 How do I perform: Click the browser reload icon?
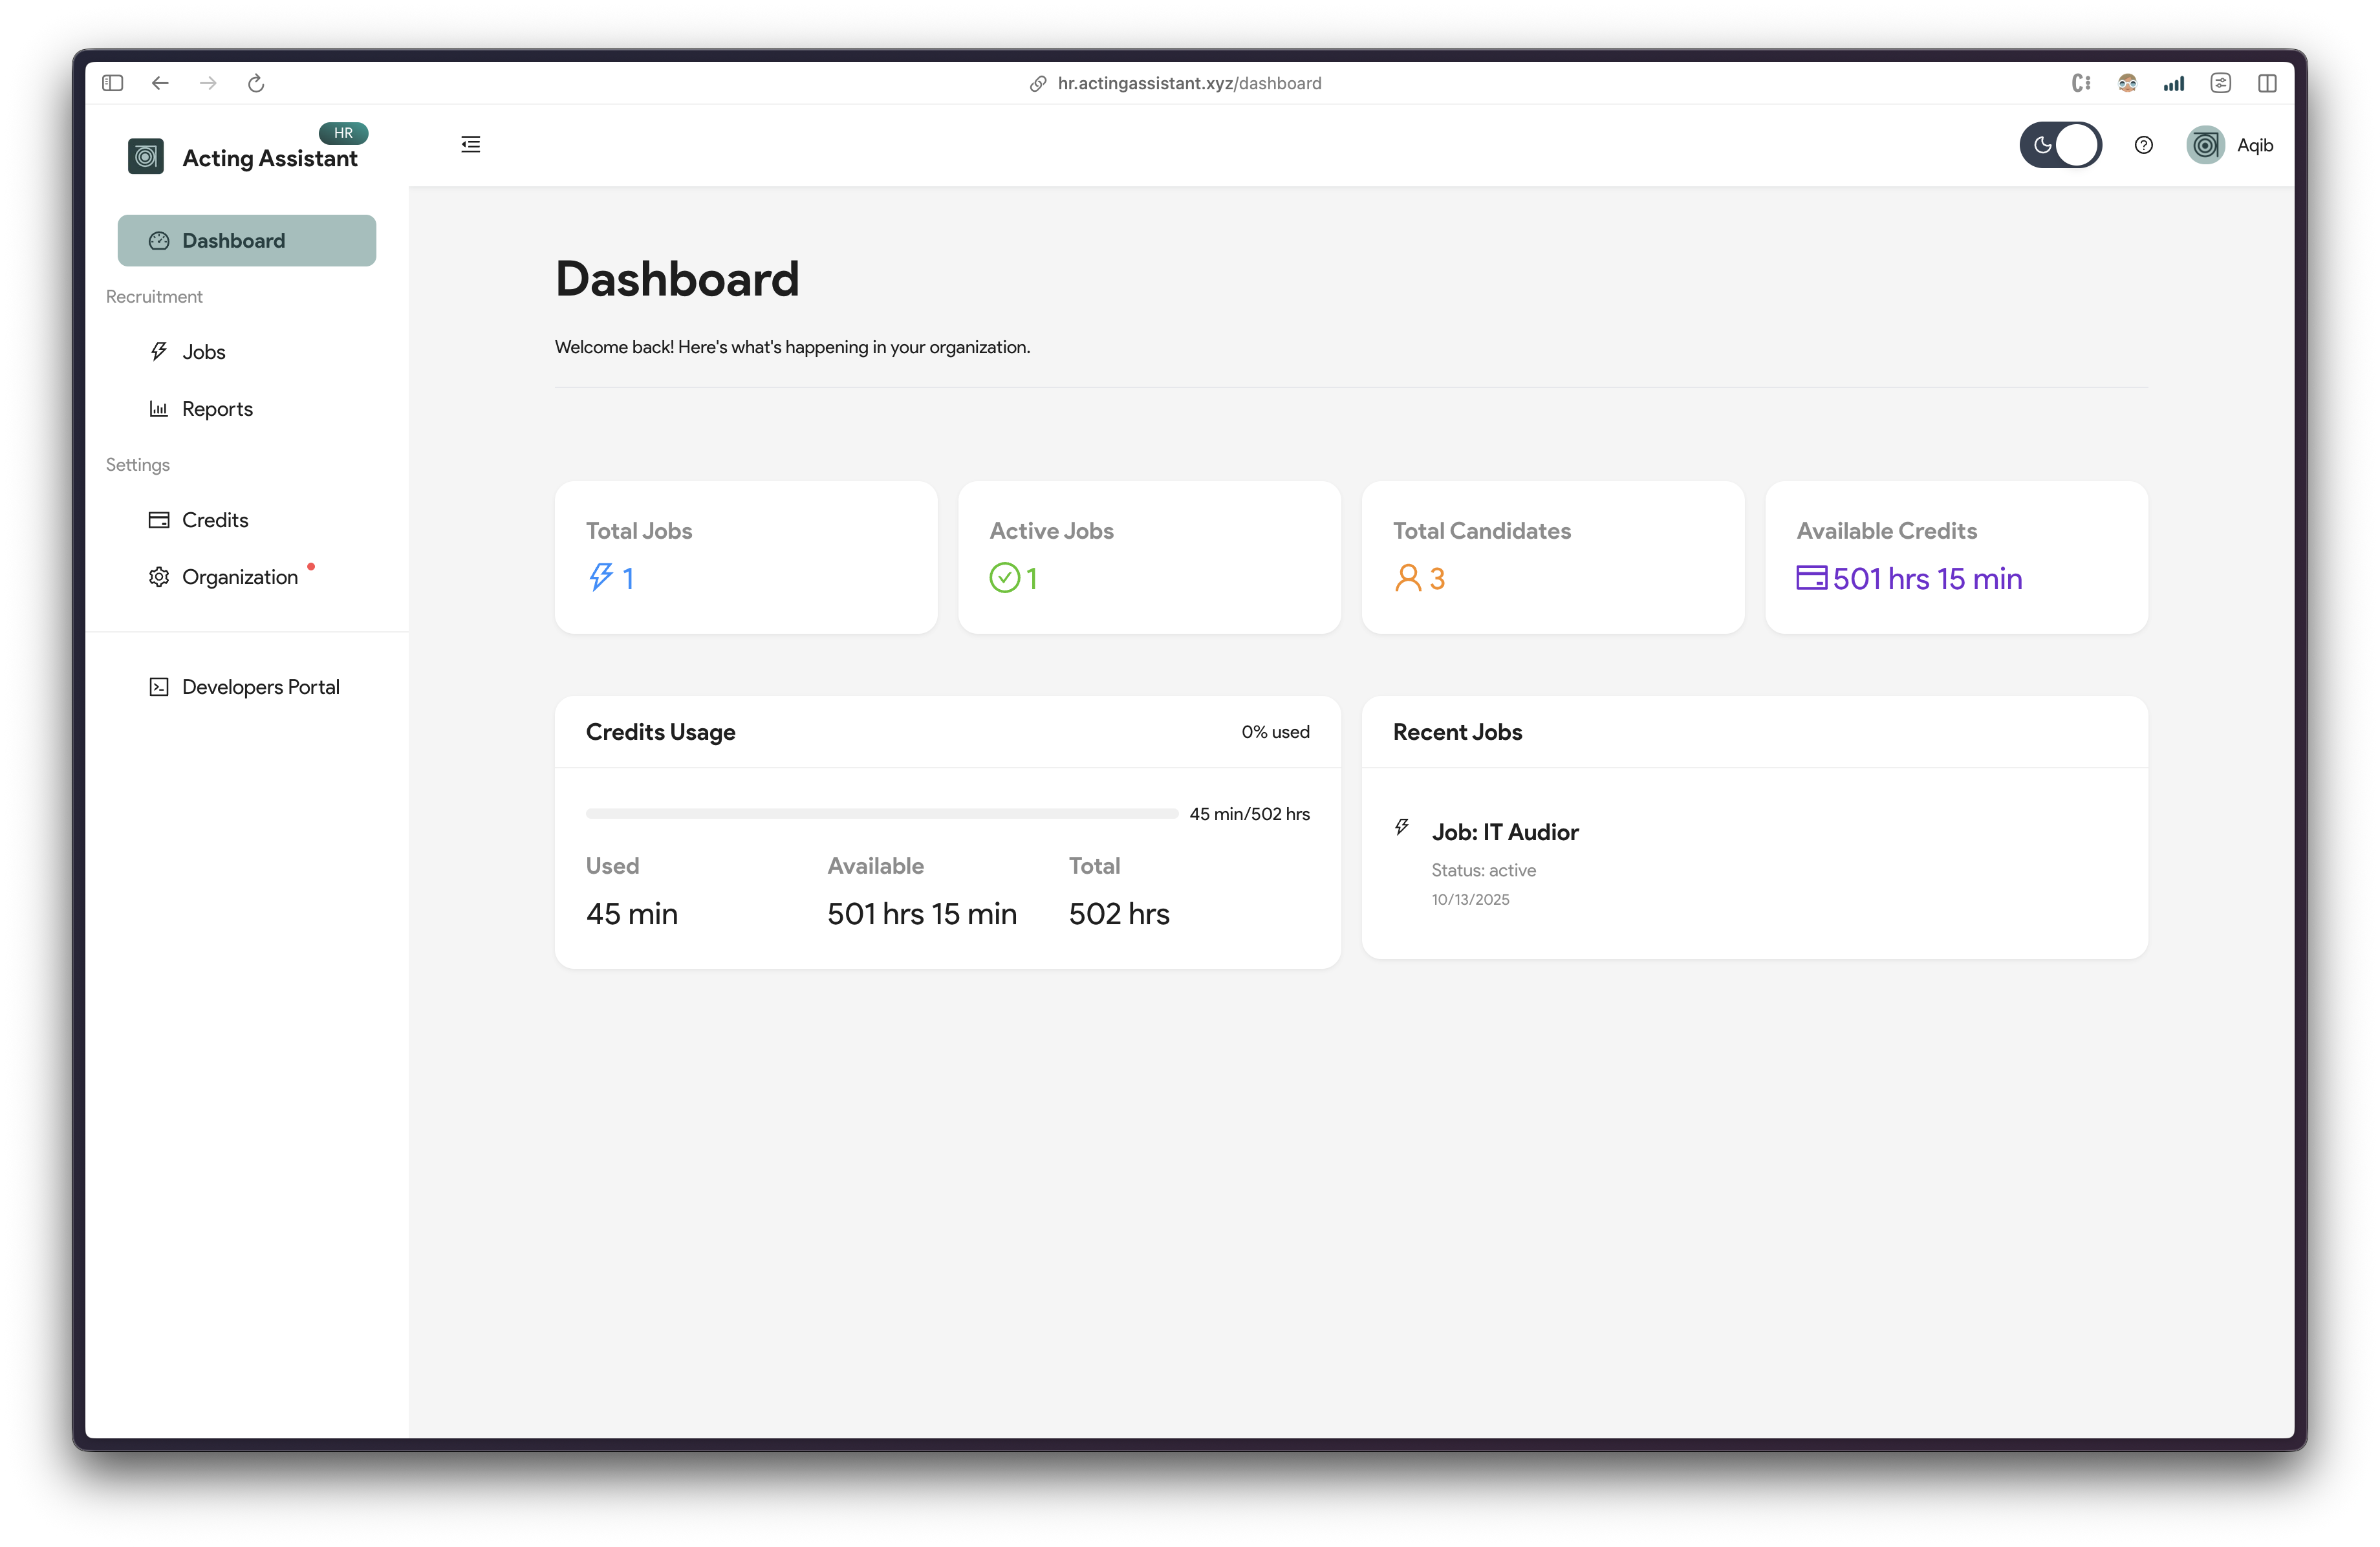point(256,83)
